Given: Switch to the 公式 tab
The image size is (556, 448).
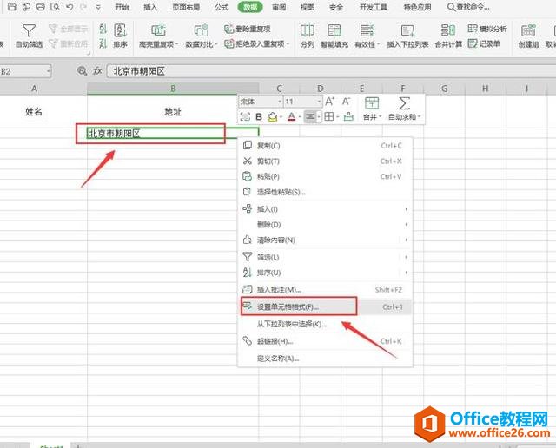Looking at the screenshot, I should coord(222,7).
